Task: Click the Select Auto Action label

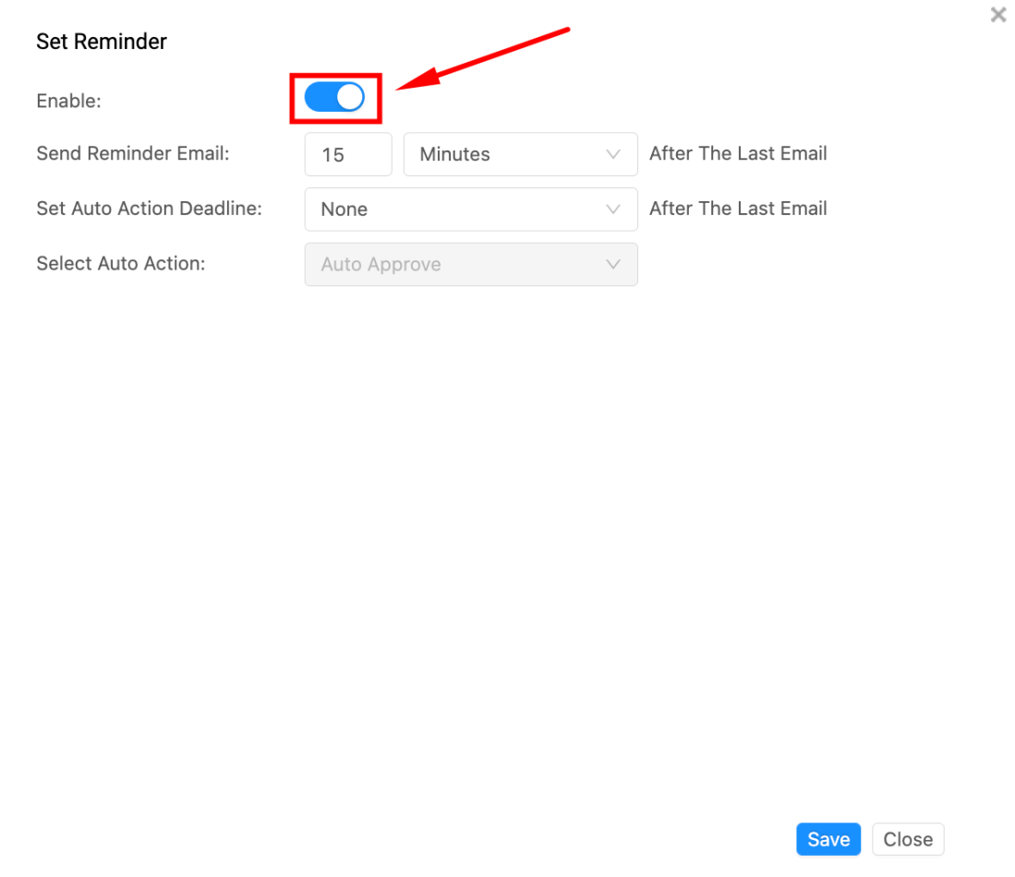Action: (x=120, y=263)
